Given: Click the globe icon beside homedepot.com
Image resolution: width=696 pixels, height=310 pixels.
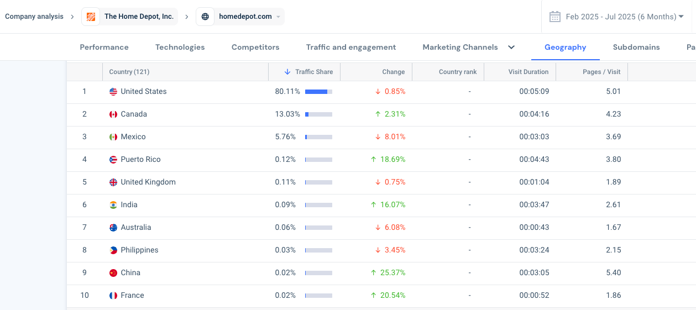Looking at the screenshot, I should (x=205, y=17).
